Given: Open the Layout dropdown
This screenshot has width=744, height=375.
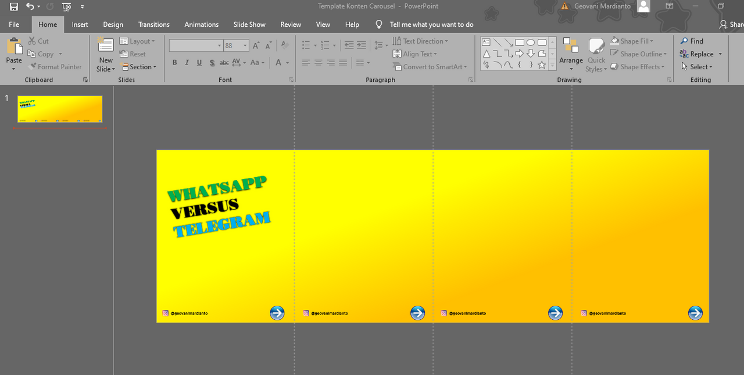Looking at the screenshot, I should click(x=138, y=41).
